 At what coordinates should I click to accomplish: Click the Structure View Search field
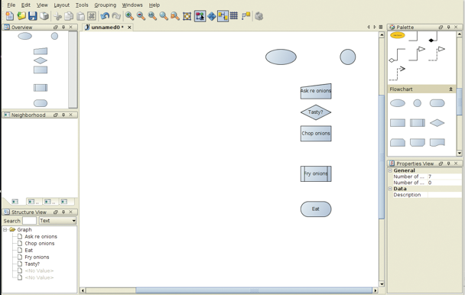pos(29,221)
